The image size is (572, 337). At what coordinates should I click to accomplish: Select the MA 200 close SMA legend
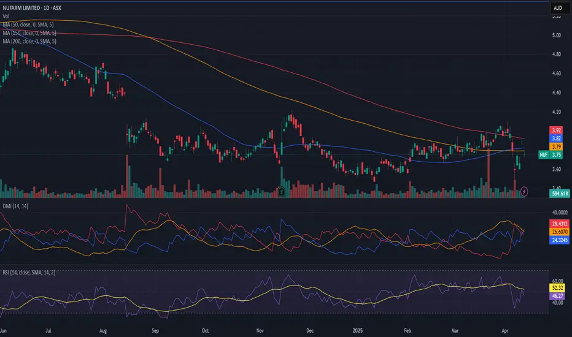[29, 41]
